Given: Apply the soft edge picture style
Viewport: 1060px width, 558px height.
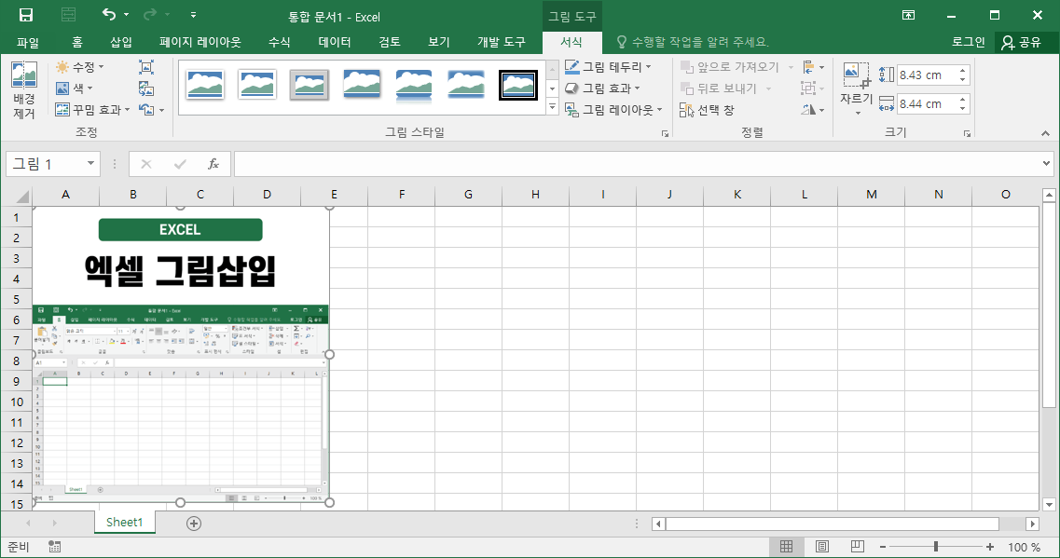Looking at the screenshot, I should click(x=466, y=85).
